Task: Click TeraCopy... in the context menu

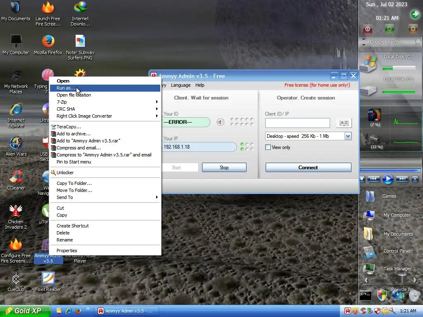Action: tap(105, 127)
